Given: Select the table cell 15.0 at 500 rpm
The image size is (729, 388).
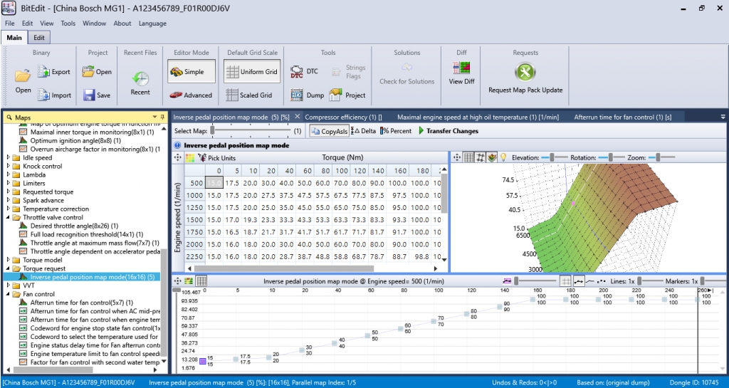Looking at the screenshot, I should pyautogui.click(x=214, y=183).
